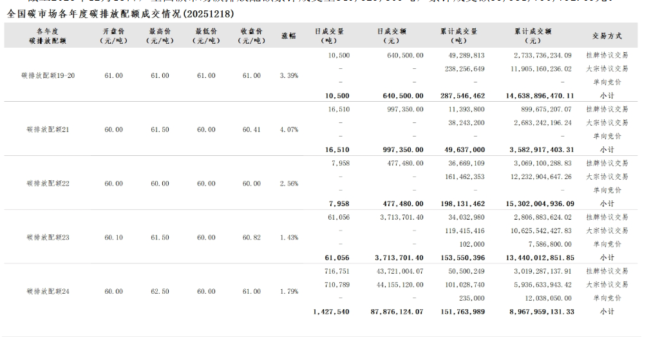Select the 60.82 closing price cell
Image resolution: width=651 pixels, height=342 pixels.
[251, 238]
